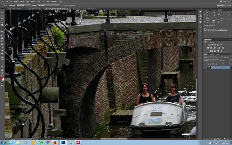Open the Sample Size dropdown
This screenshot has width=232, height=145.
(23, 5)
